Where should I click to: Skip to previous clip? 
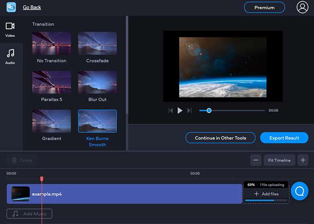[170, 110]
